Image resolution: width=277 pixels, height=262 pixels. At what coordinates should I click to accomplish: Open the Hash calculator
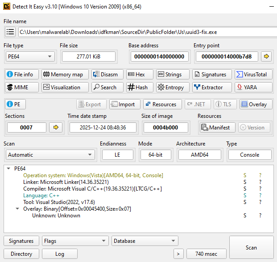140,87
